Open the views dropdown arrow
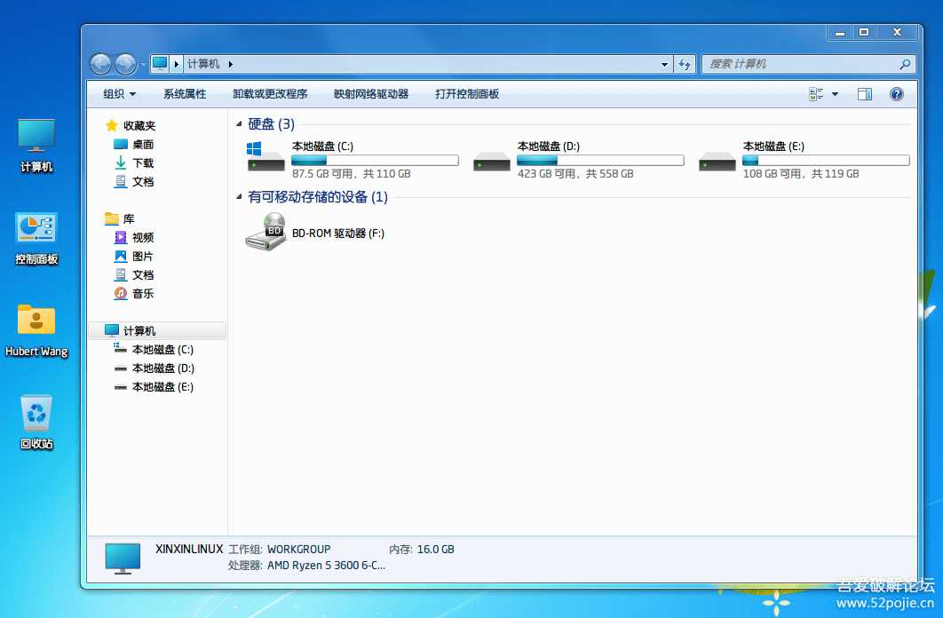The width and height of the screenshot is (943, 618). tap(836, 93)
